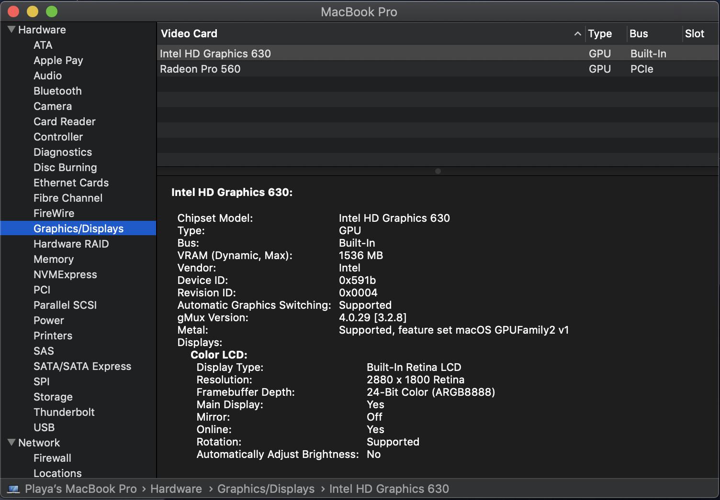Screen dimensions: 720x500
Task: Select Hardware RAID in the sidebar
Action: tap(71, 244)
